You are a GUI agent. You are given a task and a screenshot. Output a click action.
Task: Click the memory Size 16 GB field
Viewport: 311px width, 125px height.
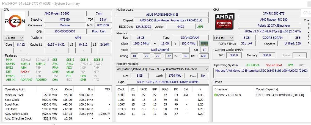pos(141,38)
